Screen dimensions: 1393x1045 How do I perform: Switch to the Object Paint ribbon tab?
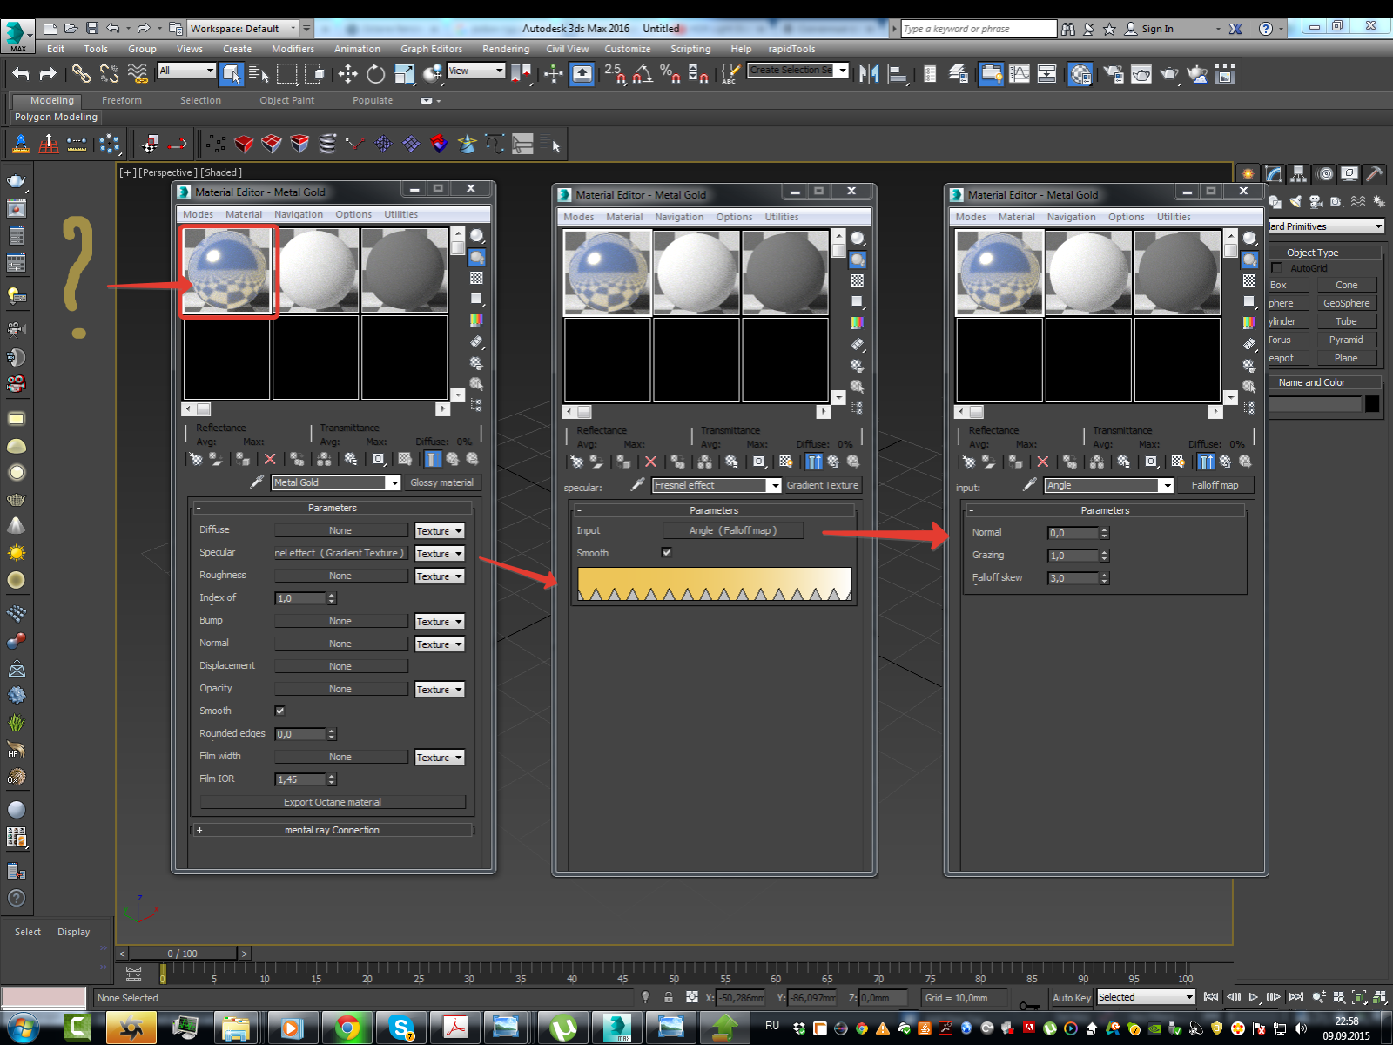(x=286, y=100)
